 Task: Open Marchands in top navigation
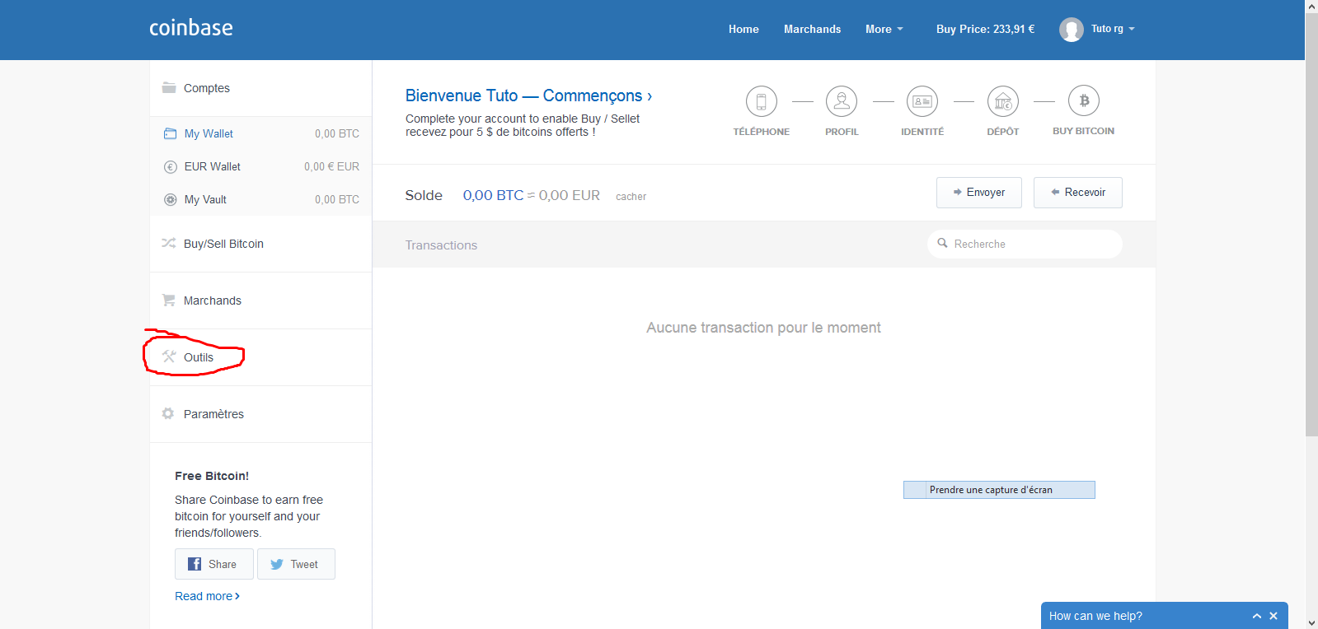tap(812, 29)
